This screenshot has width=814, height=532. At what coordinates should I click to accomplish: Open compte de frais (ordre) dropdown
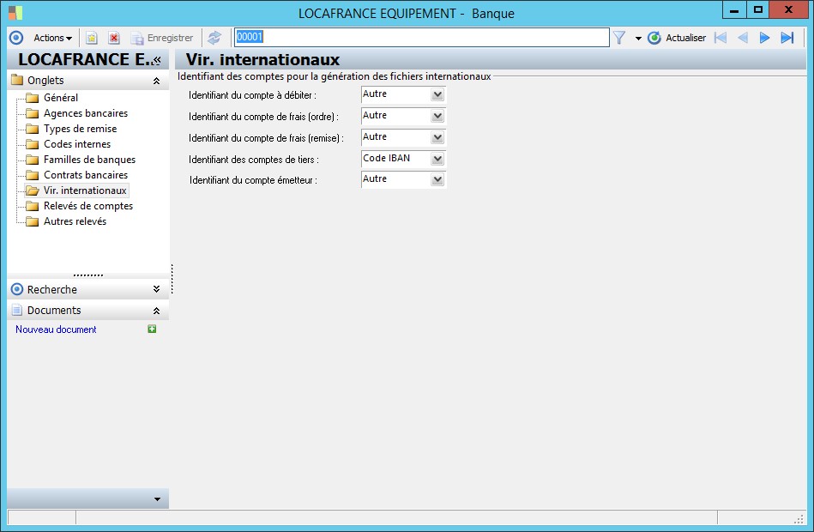pyautogui.click(x=437, y=116)
